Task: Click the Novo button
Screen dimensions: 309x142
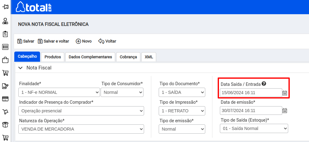Action: (84, 41)
